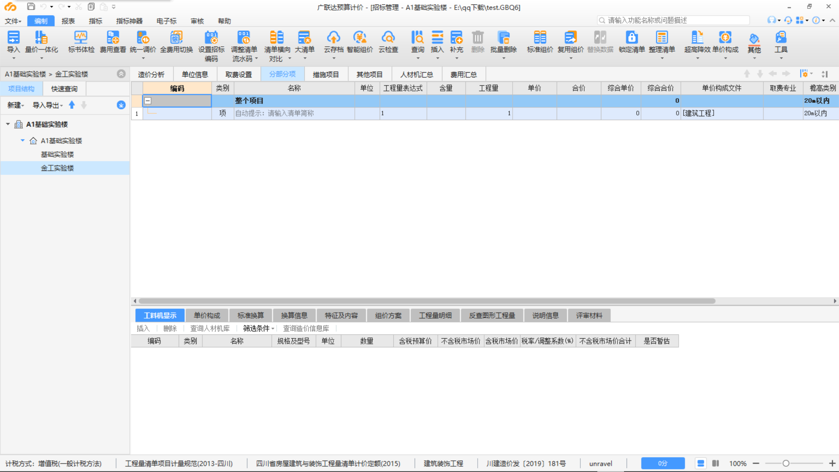Expand the undo history dropdown arrow
Image resolution: width=839 pixels, height=472 pixels.
(x=52, y=7)
